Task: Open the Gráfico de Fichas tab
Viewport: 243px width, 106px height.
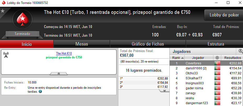Action: tap(148, 44)
